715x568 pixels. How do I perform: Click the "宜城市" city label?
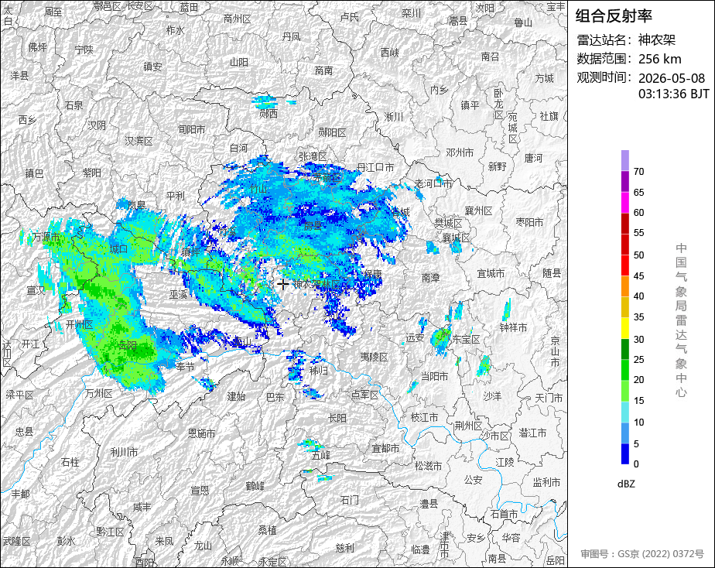coord(491,273)
